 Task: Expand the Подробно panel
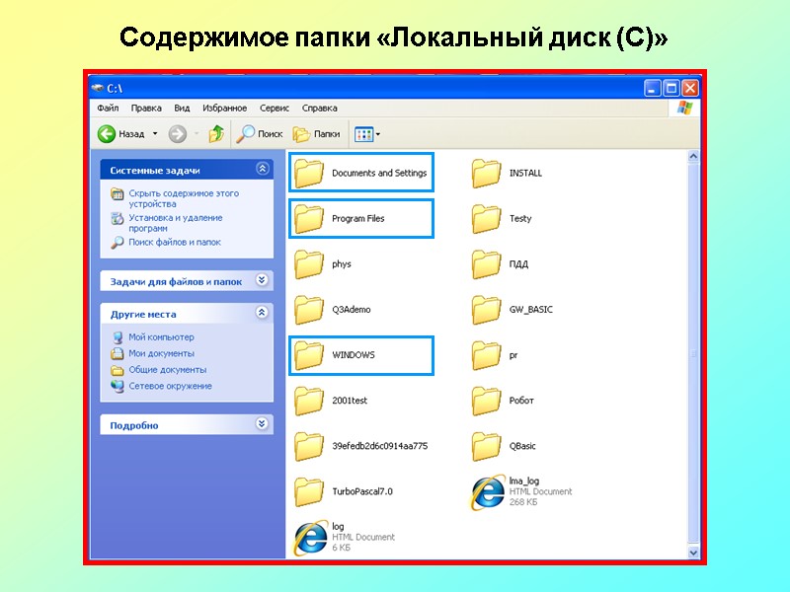coord(262,424)
